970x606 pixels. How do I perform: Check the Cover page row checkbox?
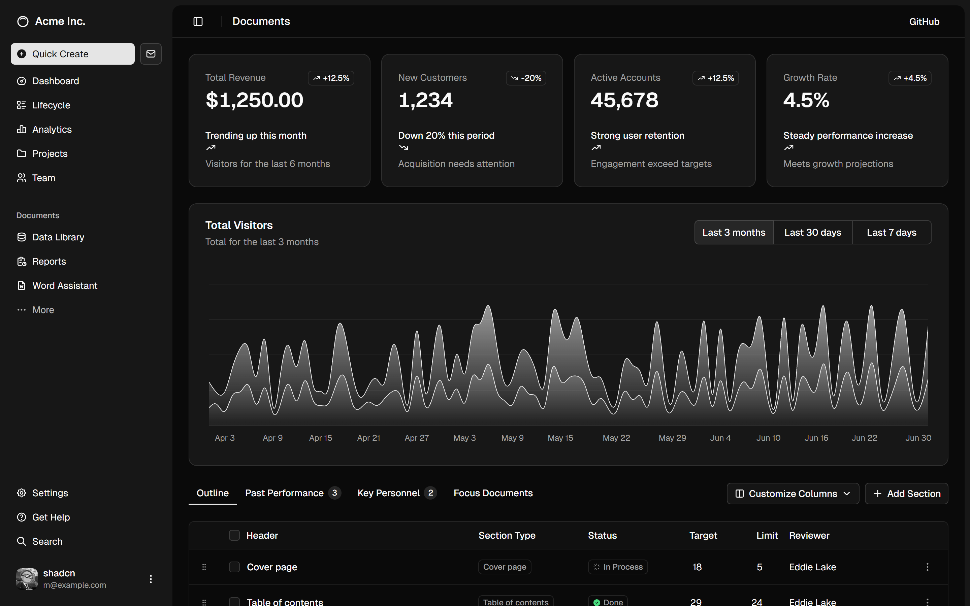tap(234, 566)
